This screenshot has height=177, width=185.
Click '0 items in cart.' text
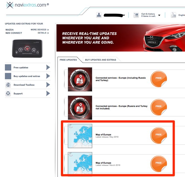[x=149, y=16]
